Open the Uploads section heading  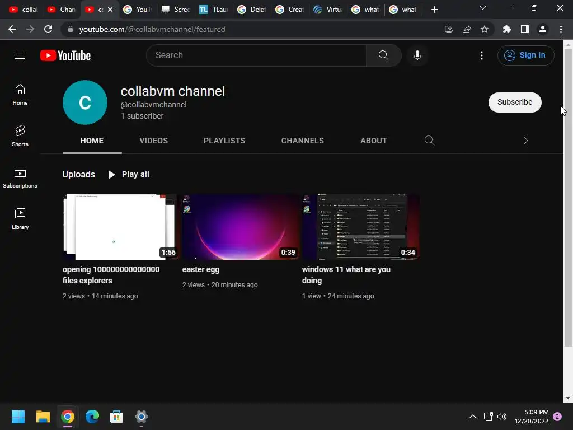pyautogui.click(x=78, y=175)
